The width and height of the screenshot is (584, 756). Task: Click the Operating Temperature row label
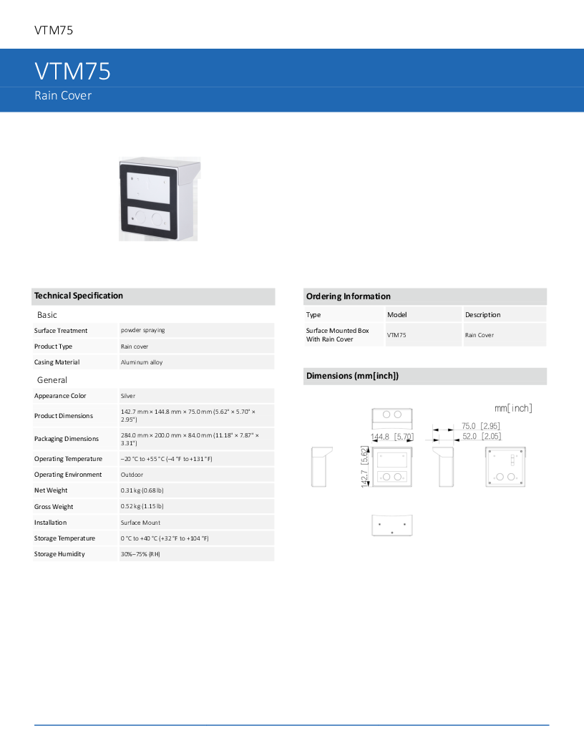[68, 459]
